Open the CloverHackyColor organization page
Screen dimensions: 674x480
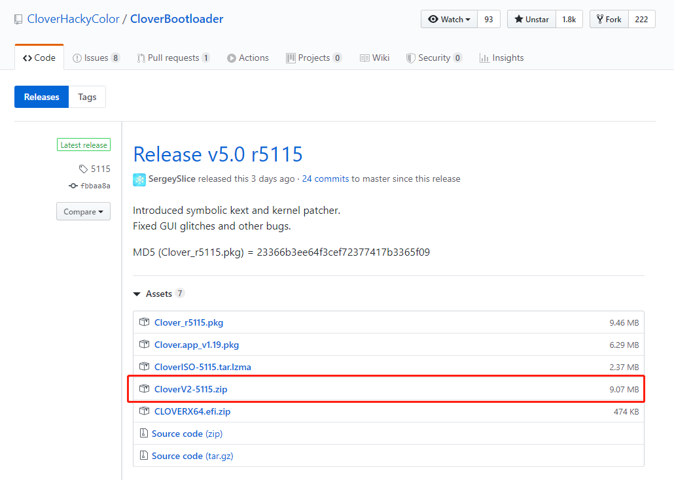73,18
